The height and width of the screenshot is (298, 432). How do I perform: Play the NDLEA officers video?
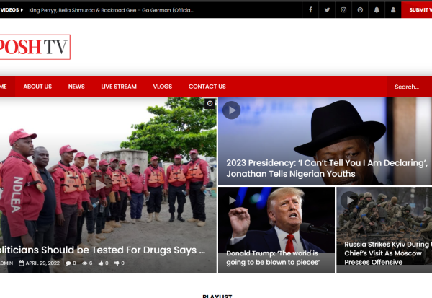click(x=100, y=185)
